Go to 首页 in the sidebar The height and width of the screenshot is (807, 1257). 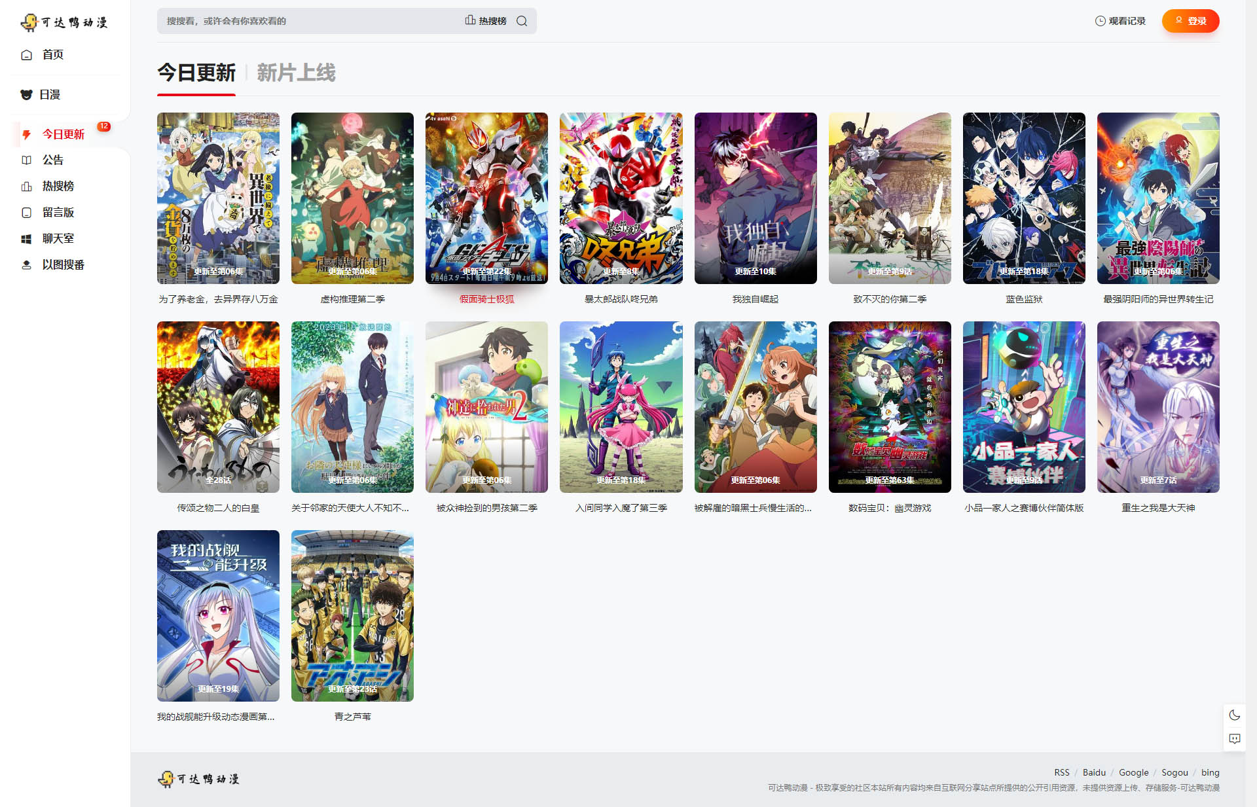click(52, 55)
